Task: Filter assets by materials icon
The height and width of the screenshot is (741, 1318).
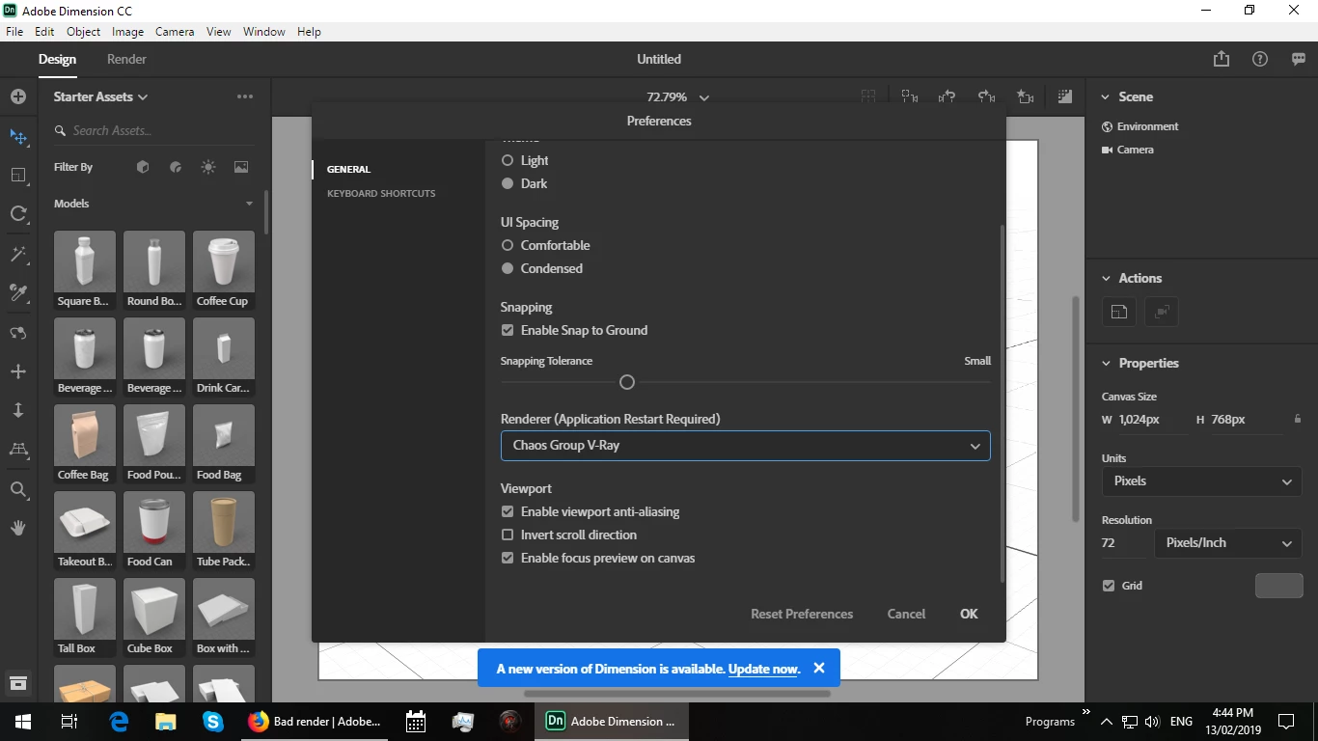Action: click(x=176, y=167)
